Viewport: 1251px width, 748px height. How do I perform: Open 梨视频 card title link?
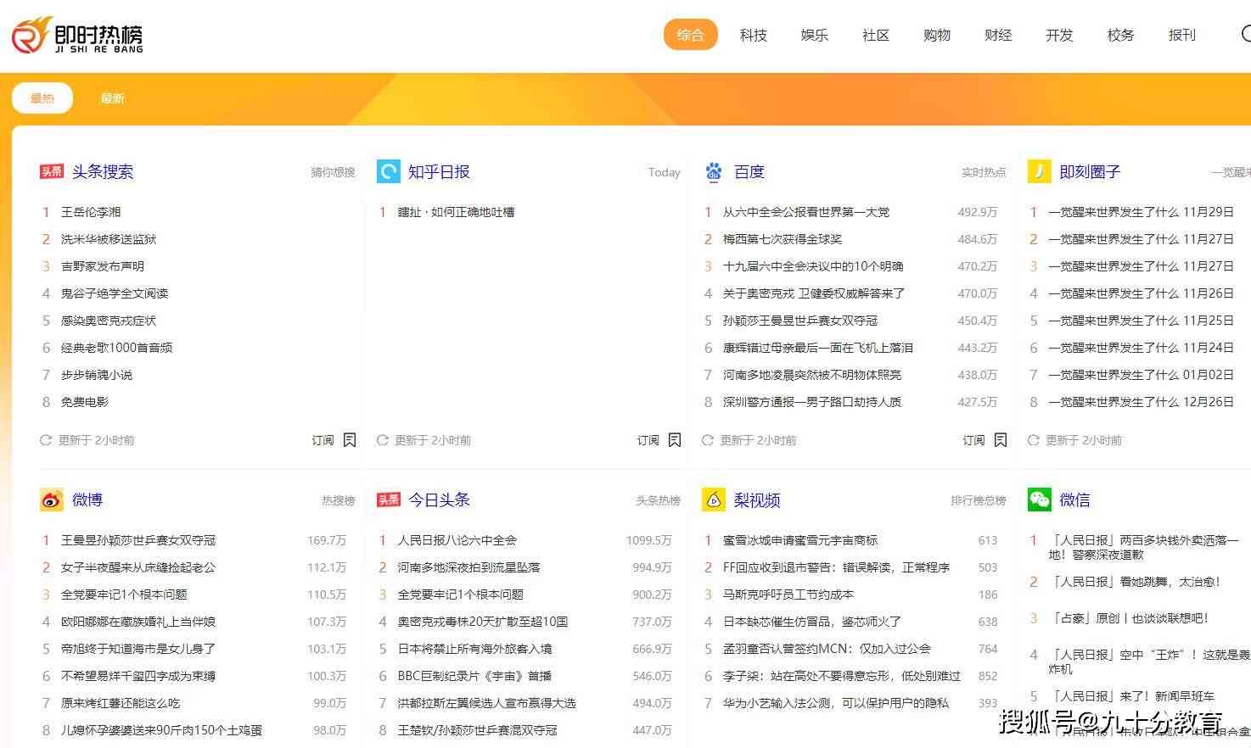tap(757, 500)
